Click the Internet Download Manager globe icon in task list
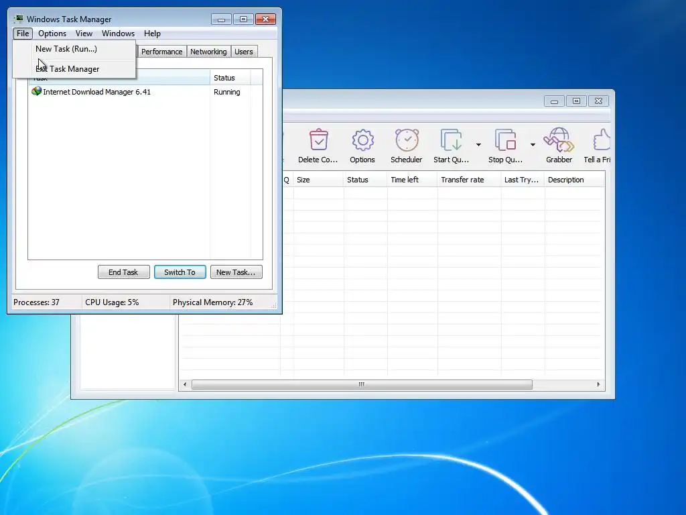The image size is (686, 515). pyautogui.click(x=36, y=91)
